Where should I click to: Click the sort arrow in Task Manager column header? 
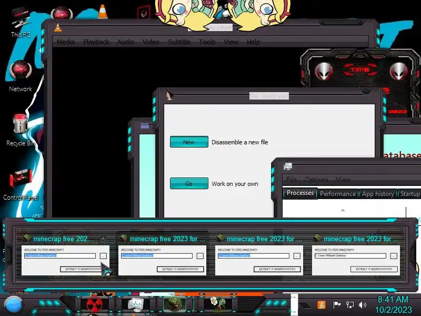tap(343, 210)
